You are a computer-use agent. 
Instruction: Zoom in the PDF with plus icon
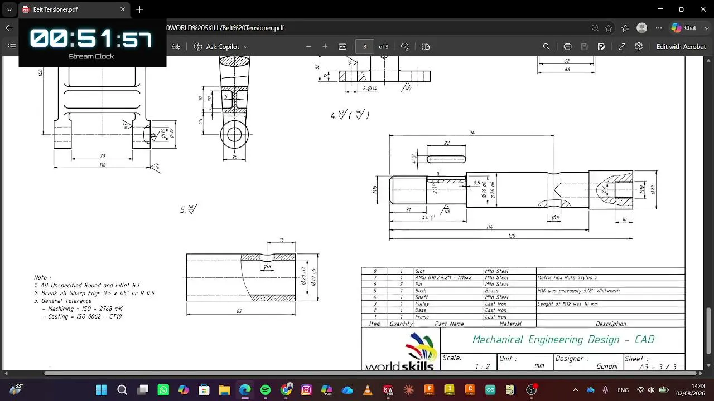(325, 47)
